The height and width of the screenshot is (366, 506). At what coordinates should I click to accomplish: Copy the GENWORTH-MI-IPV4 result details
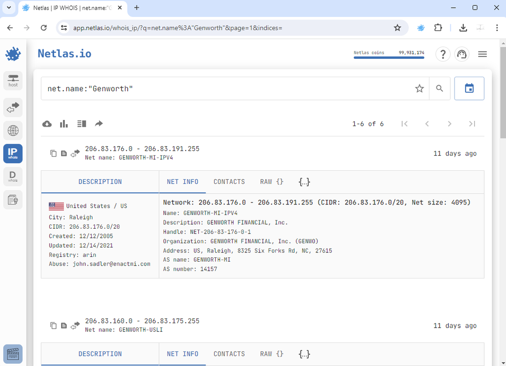[53, 153]
